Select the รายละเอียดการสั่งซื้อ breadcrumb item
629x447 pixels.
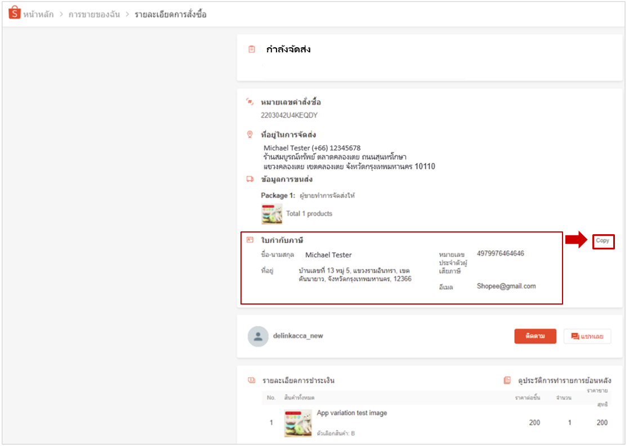[170, 14]
